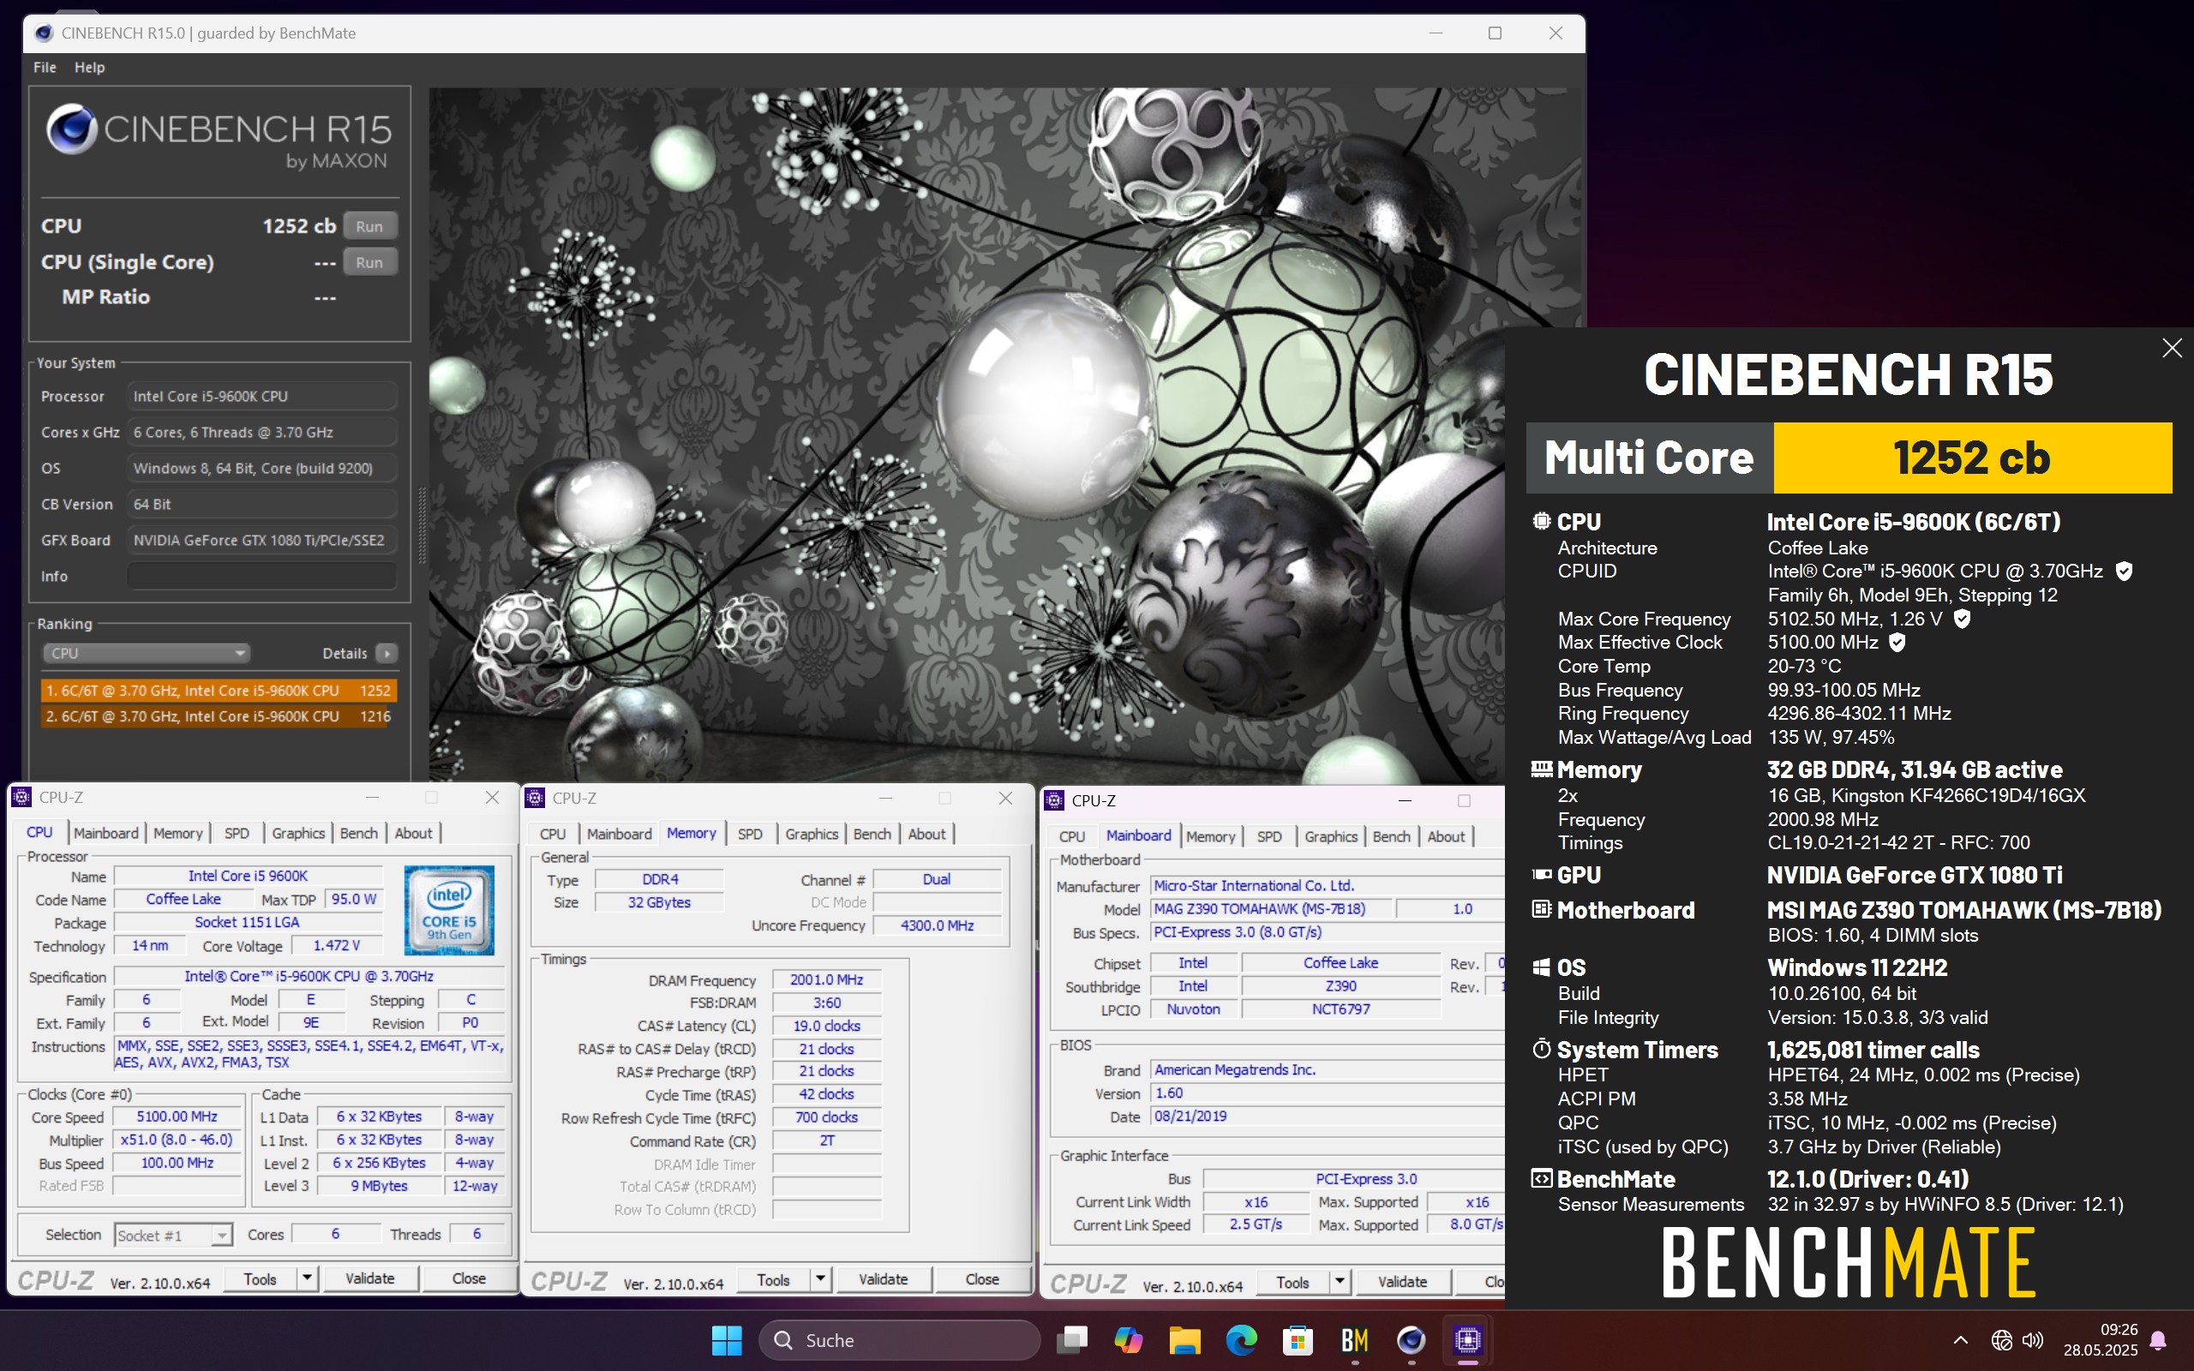Launch Copilot from the taskbar

click(x=1129, y=1339)
